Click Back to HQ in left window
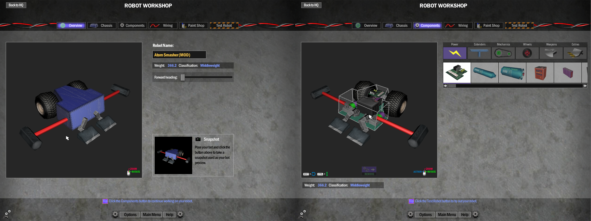 click(16, 5)
